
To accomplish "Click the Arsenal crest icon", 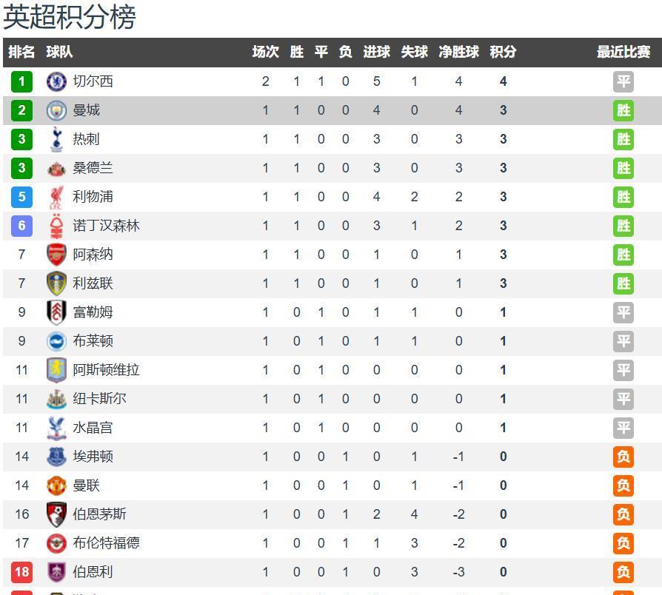I will [x=57, y=255].
